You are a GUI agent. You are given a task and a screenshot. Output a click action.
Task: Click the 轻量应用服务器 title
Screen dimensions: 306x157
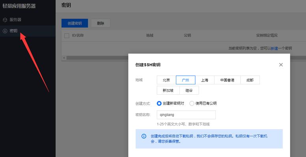click(x=19, y=6)
